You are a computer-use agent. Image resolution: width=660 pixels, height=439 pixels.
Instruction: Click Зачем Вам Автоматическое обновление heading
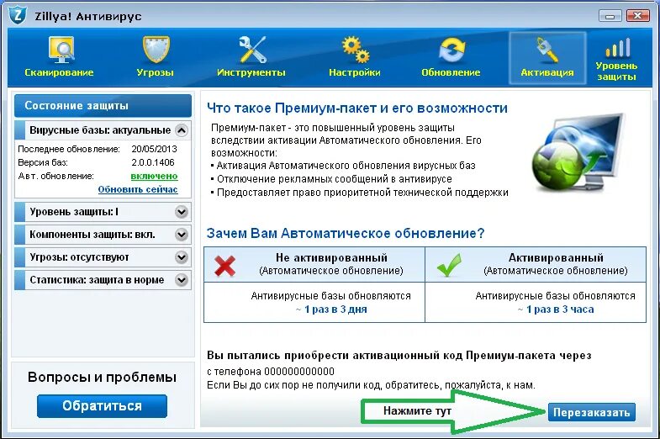pos(346,233)
